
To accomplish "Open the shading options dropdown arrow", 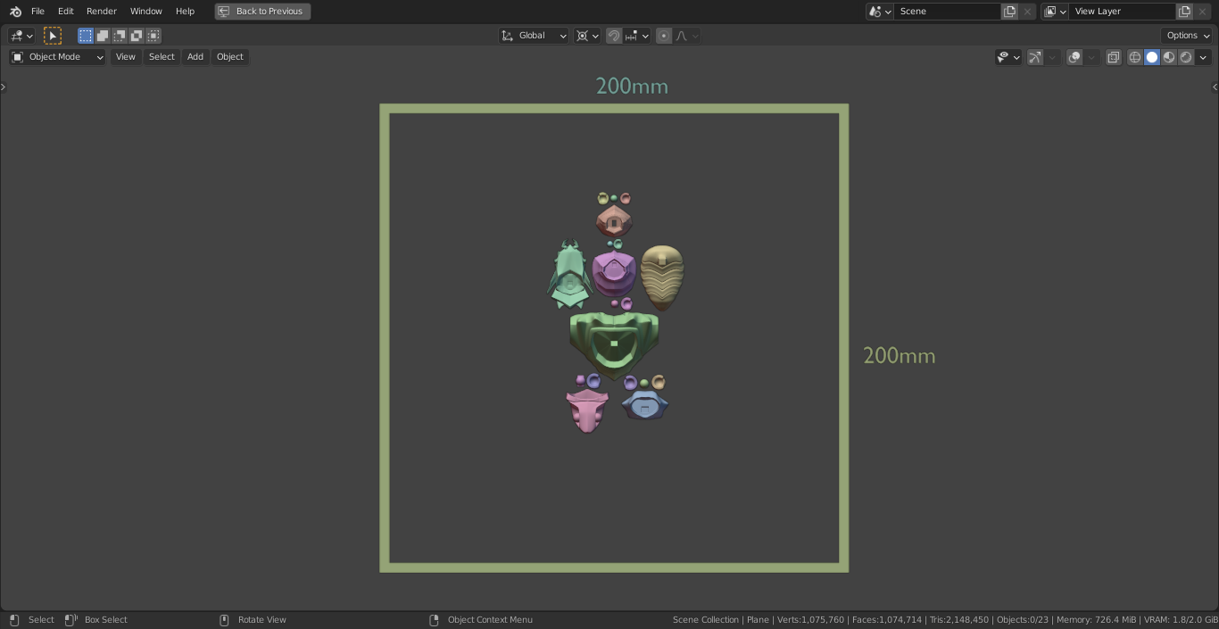I will pyautogui.click(x=1203, y=57).
